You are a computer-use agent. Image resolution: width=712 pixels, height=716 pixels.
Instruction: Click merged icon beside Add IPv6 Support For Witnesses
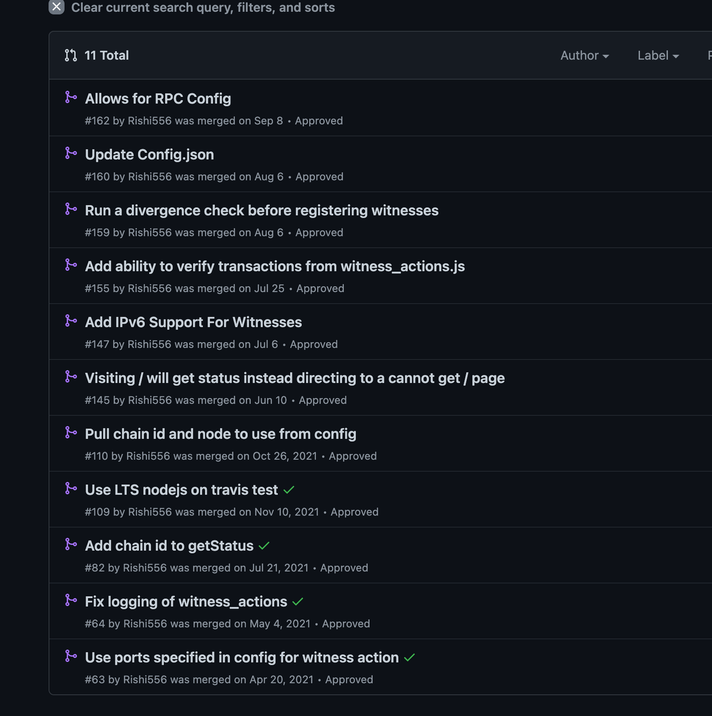pyautogui.click(x=71, y=321)
